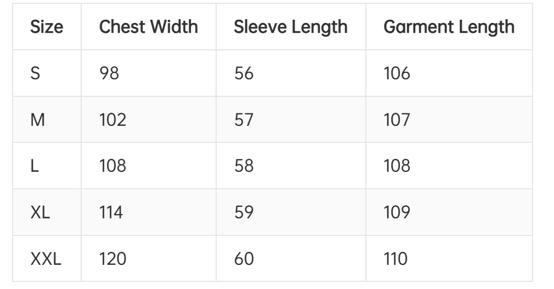Select the L size cell

pos(33,166)
